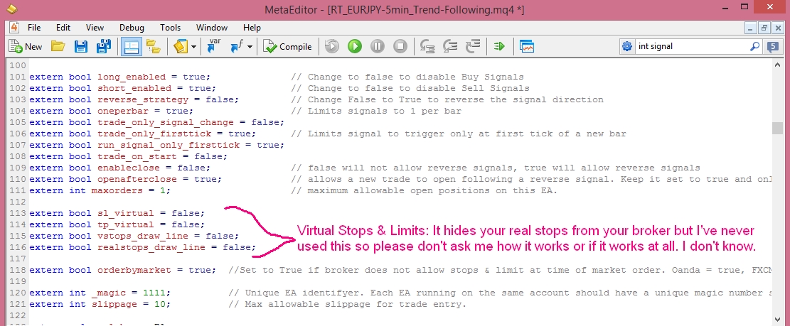The image size is (790, 326).
Task: Click the Step Into debug icon
Action: click(x=427, y=47)
